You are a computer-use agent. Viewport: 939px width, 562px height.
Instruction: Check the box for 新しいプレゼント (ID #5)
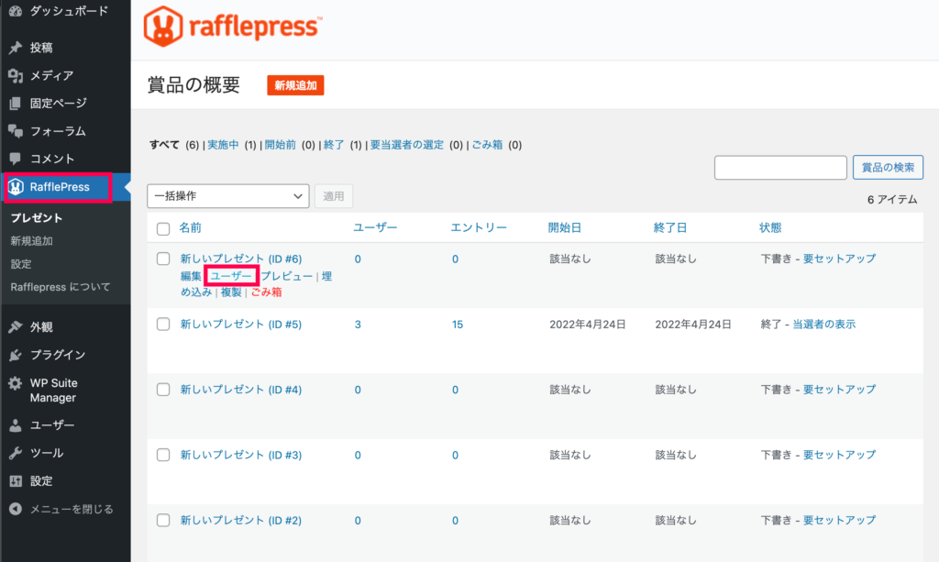[x=163, y=324]
